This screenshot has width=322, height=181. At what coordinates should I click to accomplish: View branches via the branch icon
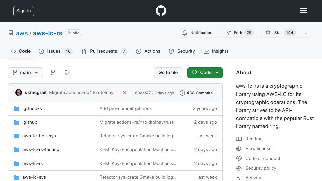53,73
